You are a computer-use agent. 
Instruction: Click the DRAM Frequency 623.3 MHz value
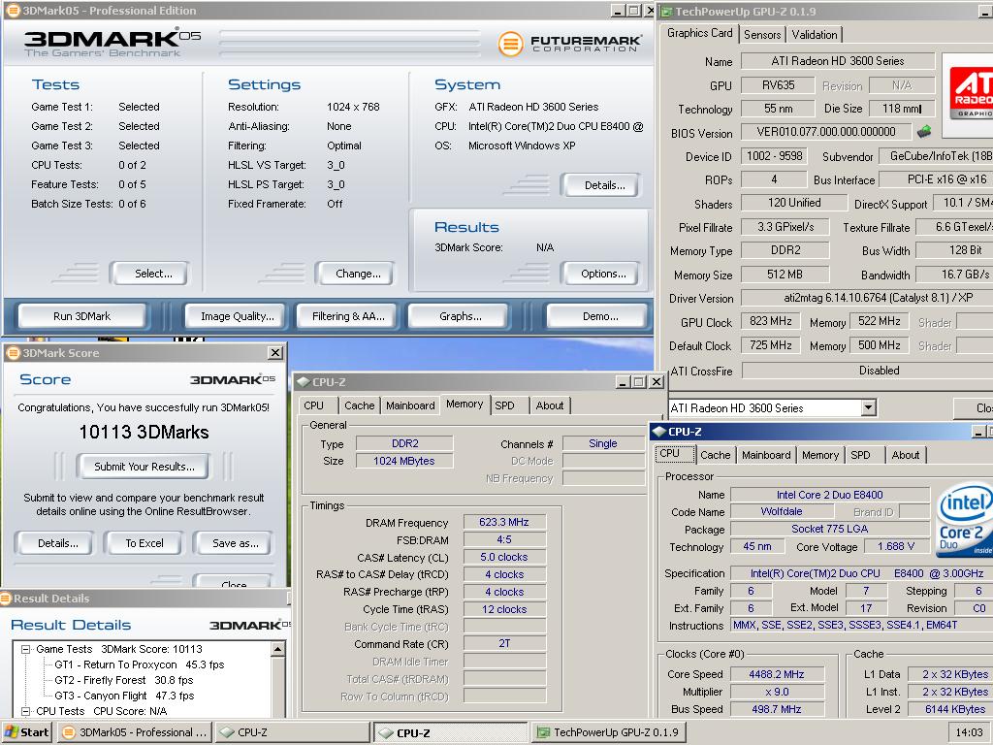[x=504, y=522]
